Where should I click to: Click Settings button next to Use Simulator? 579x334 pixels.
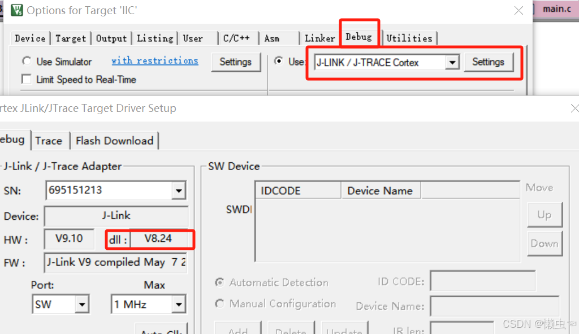236,62
